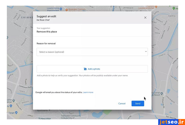Viewport: 185px width, 125px height.
Task: Send the removal suggestion
Action: click(138, 104)
